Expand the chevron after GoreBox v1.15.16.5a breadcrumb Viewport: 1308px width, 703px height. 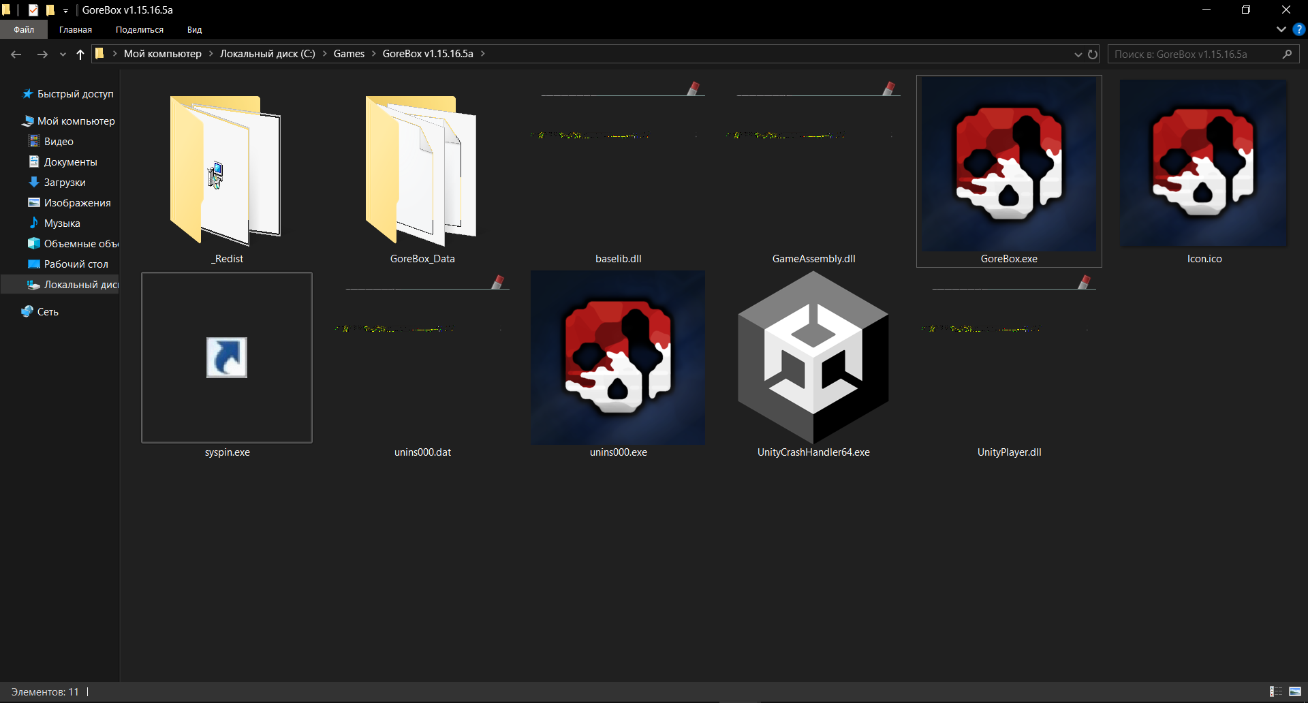pyautogui.click(x=482, y=53)
